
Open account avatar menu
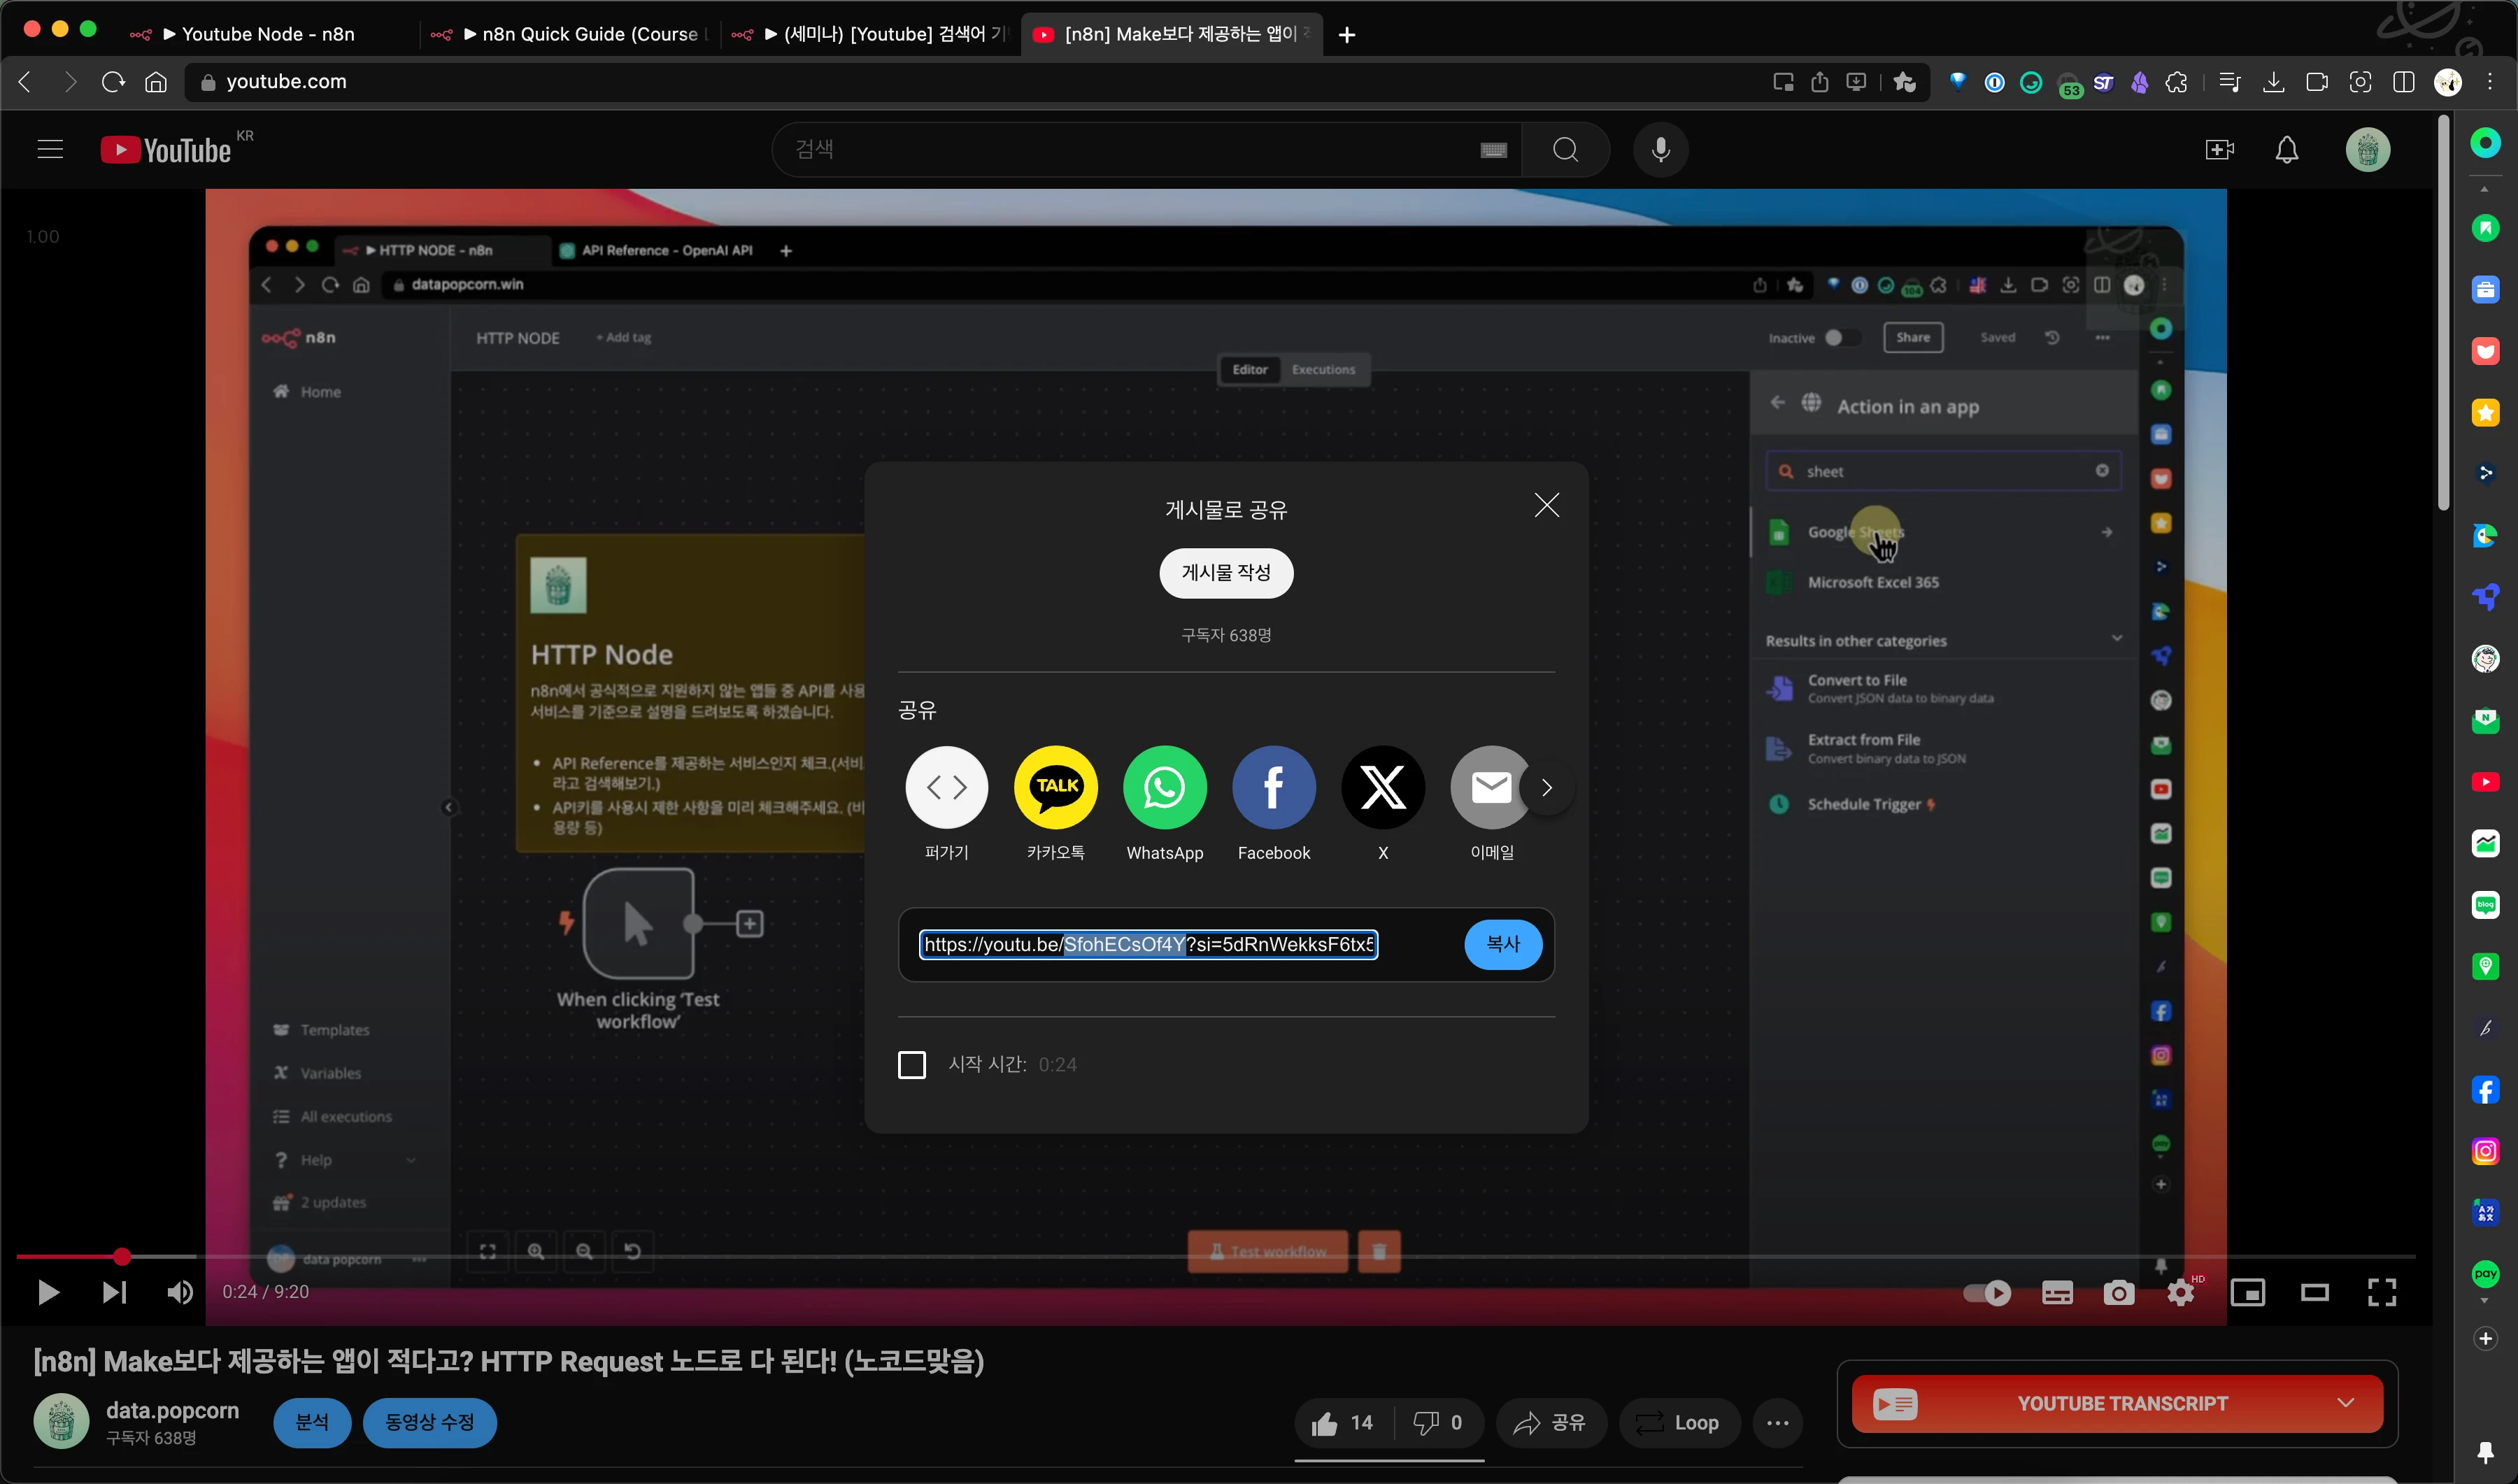(2367, 150)
